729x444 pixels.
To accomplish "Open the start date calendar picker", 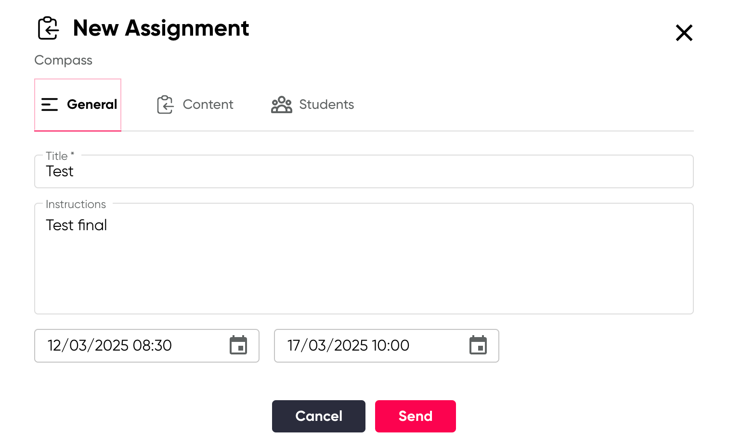I will point(238,345).
